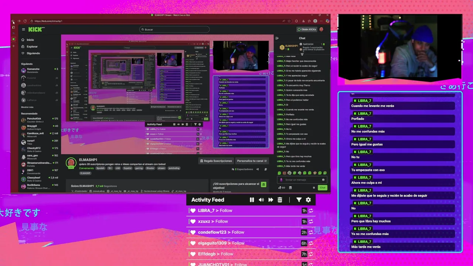Open Classybeef recommended channel
473x266 pixels.
point(40,179)
